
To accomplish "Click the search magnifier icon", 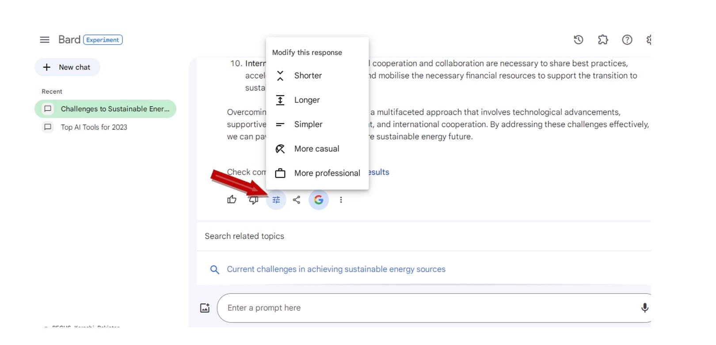I will (215, 269).
